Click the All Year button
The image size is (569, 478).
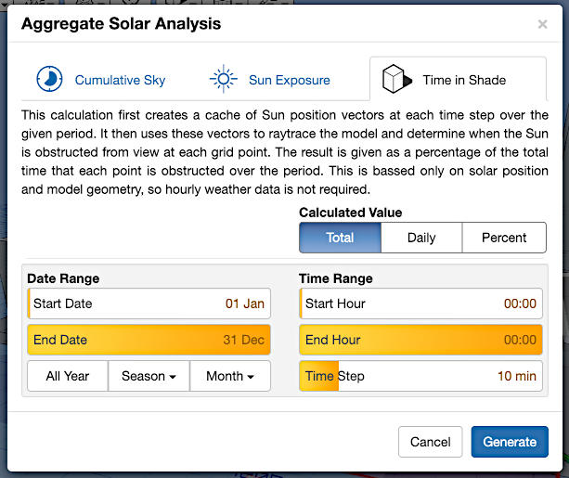pyautogui.click(x=67, y=376)
